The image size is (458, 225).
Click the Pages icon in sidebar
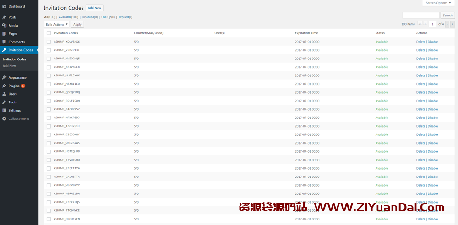4,33
